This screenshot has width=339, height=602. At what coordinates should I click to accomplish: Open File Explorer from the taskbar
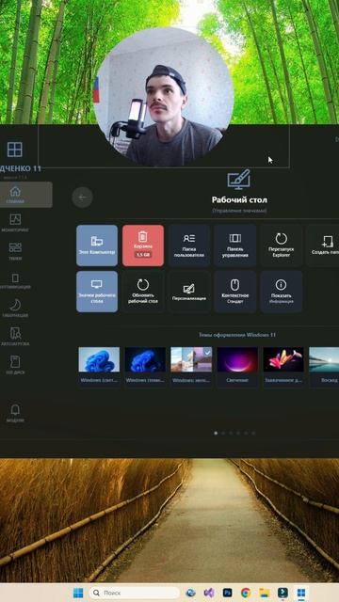point(264,593)
